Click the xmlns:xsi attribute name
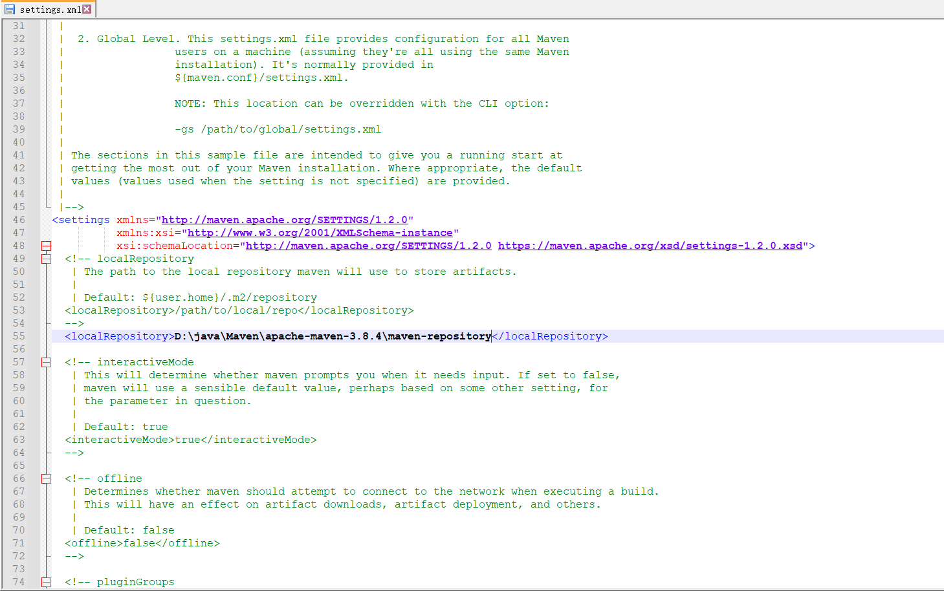 coord(146,233)
